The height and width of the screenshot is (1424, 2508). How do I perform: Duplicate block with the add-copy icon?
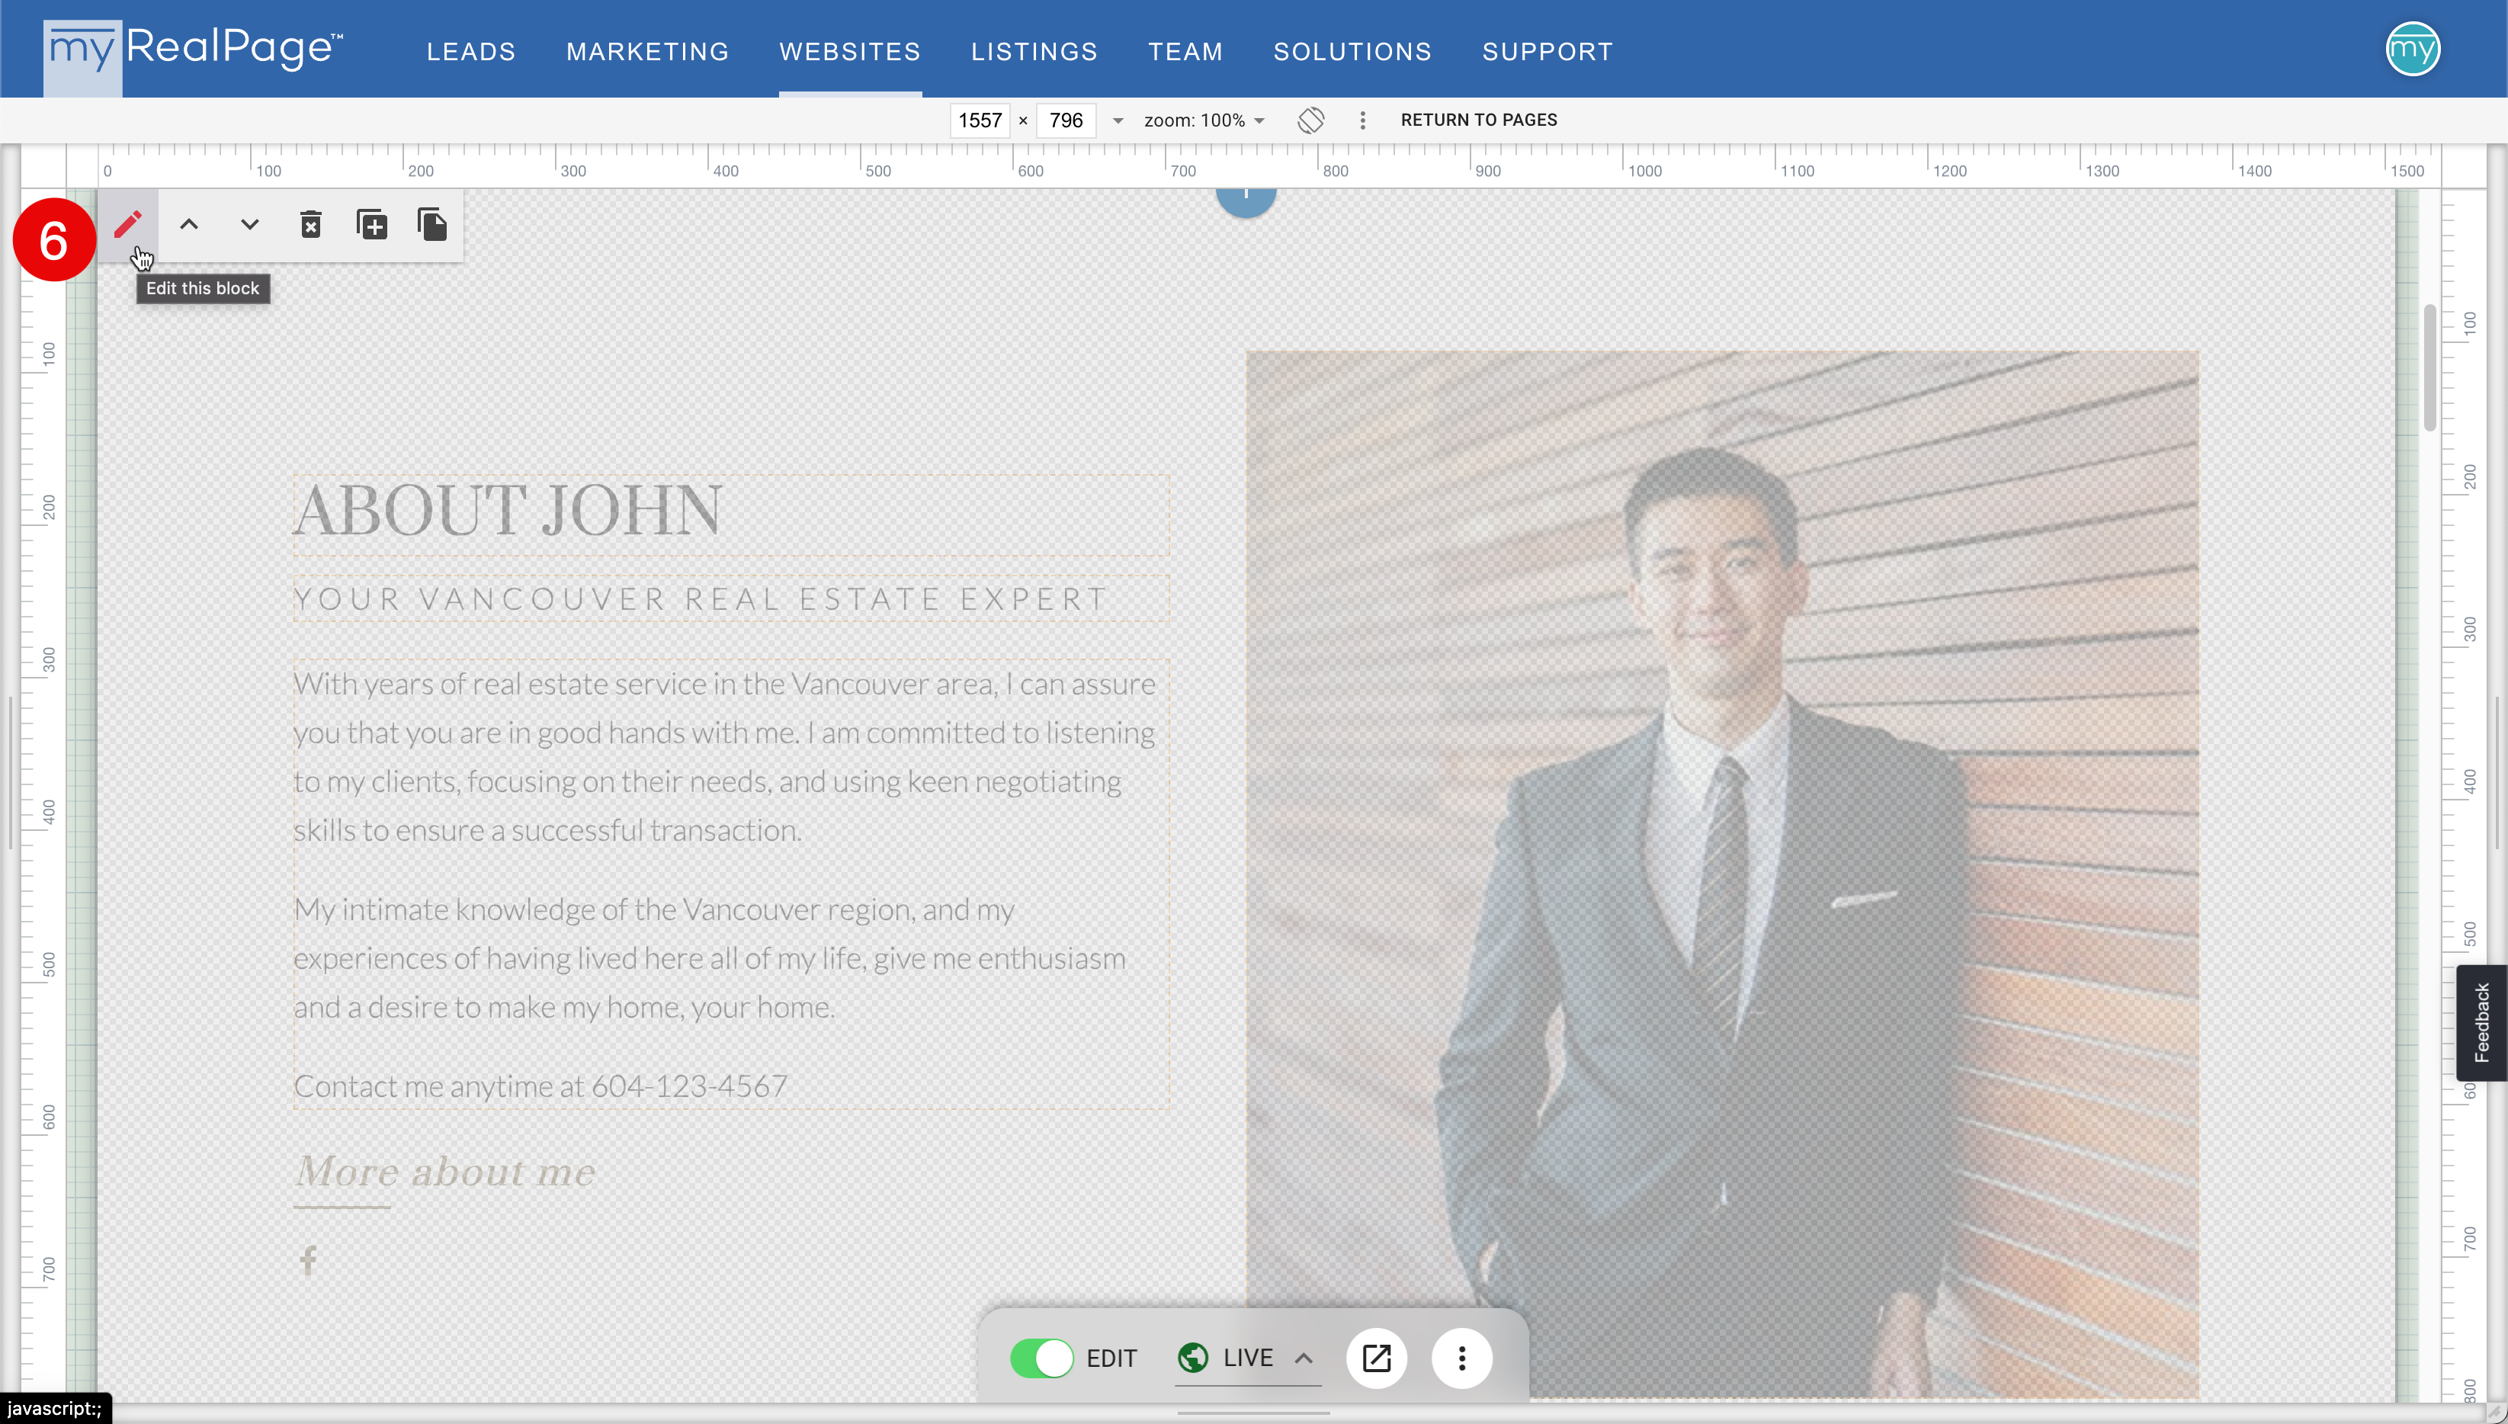pyautogui.click(x=371, y=225)
